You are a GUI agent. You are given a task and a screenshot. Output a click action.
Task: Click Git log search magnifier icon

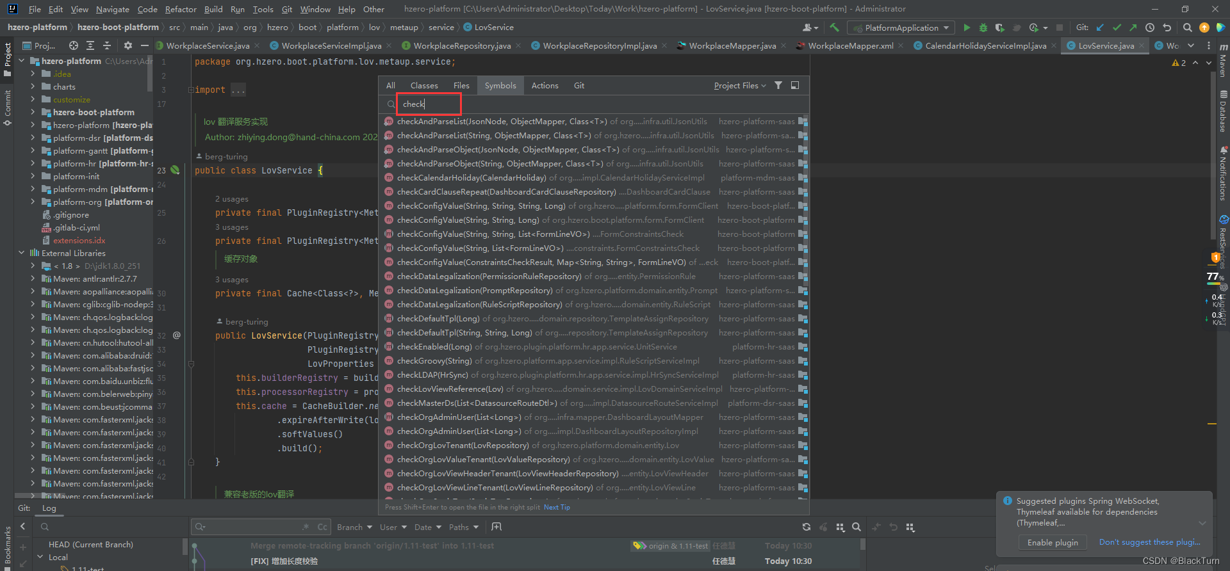(857, 527)
